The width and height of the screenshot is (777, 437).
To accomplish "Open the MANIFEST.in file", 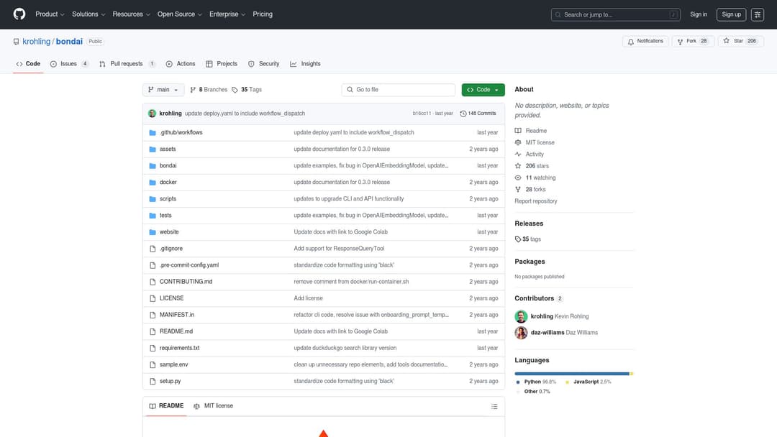I will (177, 315).
